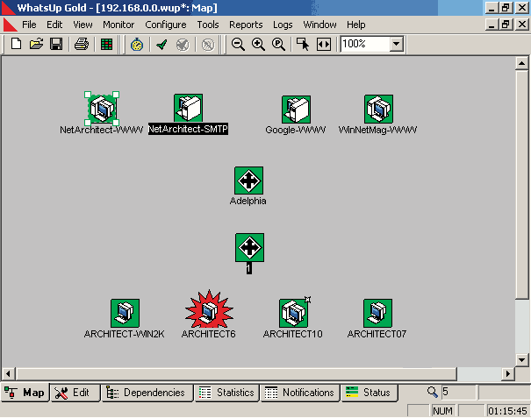
Task: Open the Configure menu
Action: (166, 25)
